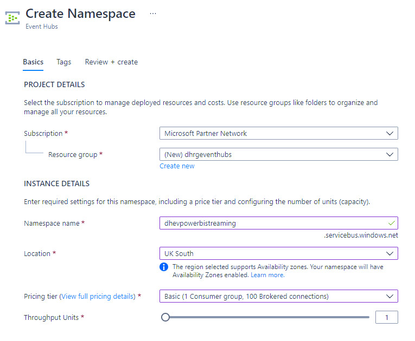Screen dimensions: 415x341
Task: Click the PROJECT DETAILS heading
Action: pos(54,85)
